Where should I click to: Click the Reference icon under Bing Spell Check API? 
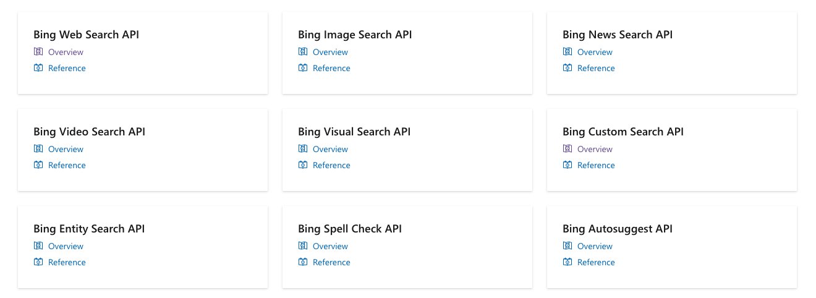[x=302, y=262]
